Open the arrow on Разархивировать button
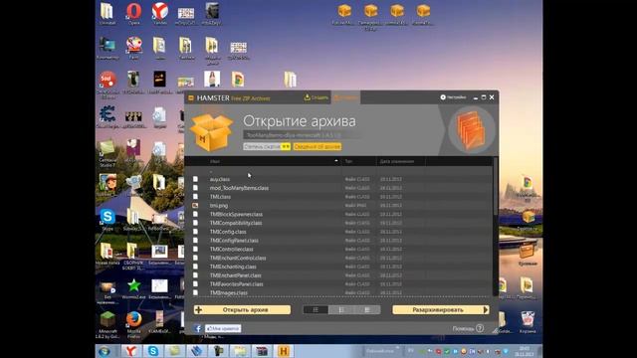The height and width of the screenshot is (358, 637). point(486,310)
